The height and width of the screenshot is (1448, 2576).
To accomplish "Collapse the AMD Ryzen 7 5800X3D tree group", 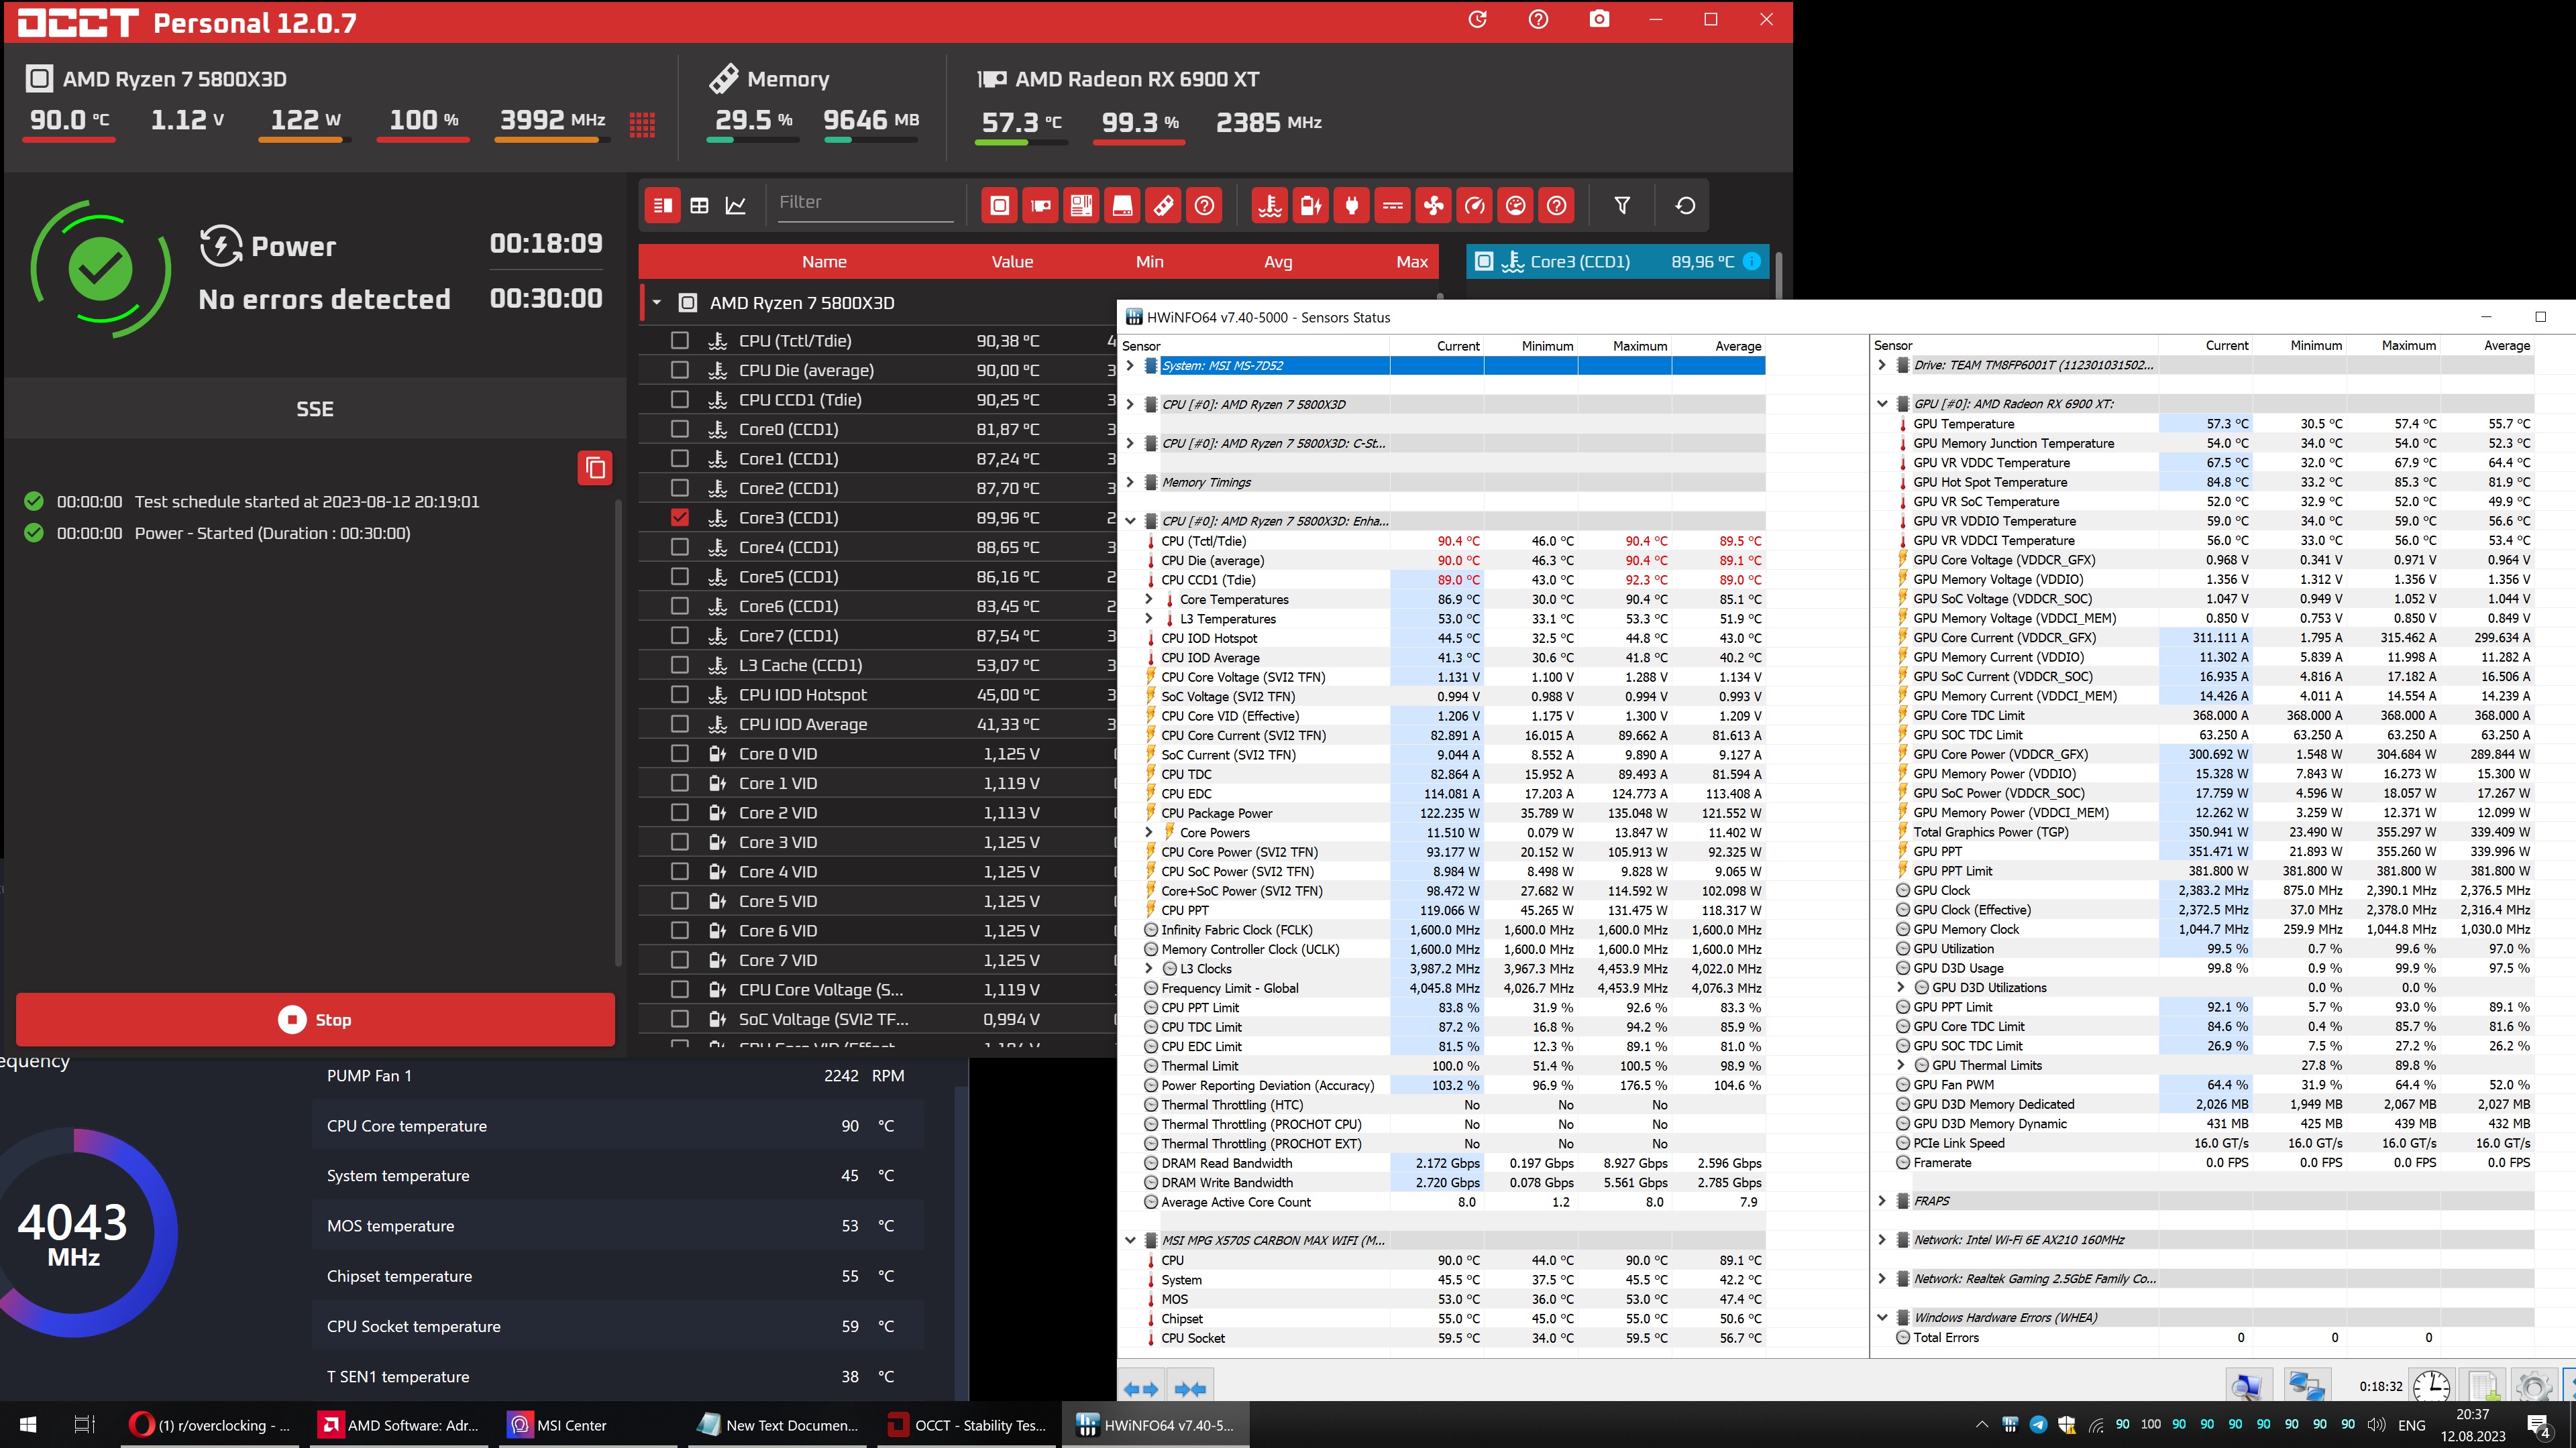I will pos(657,303).
